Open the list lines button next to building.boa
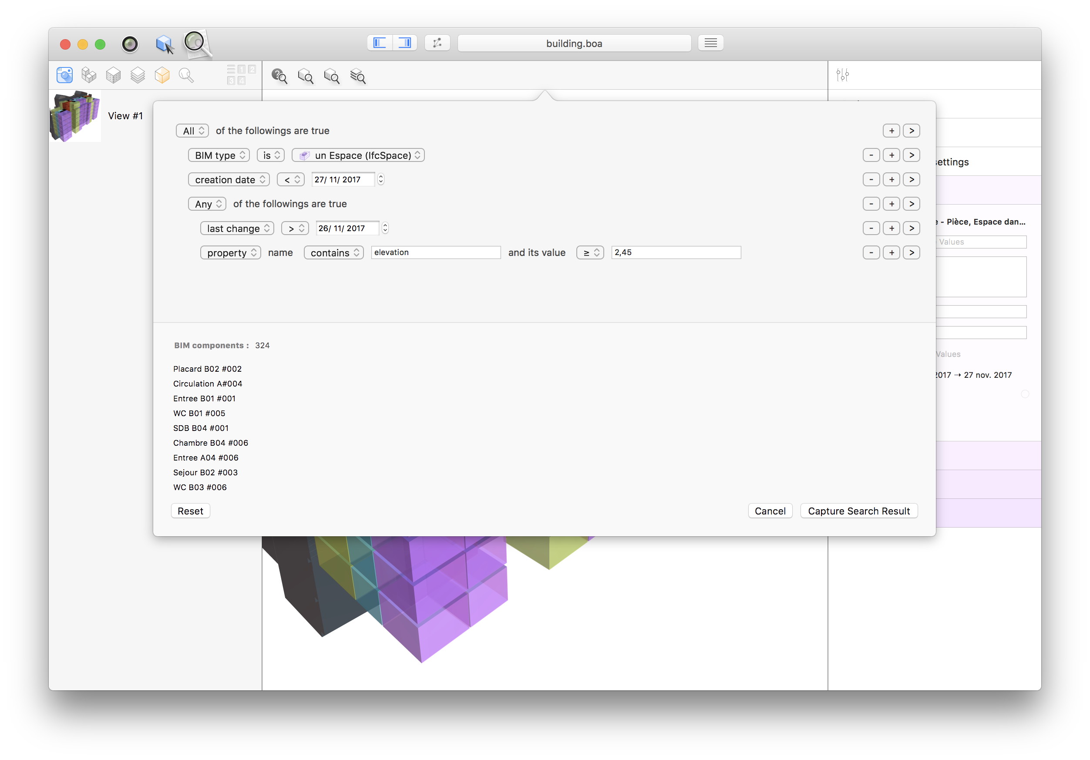The height and width of the screenshot is (760, 1090). (710, 43)
